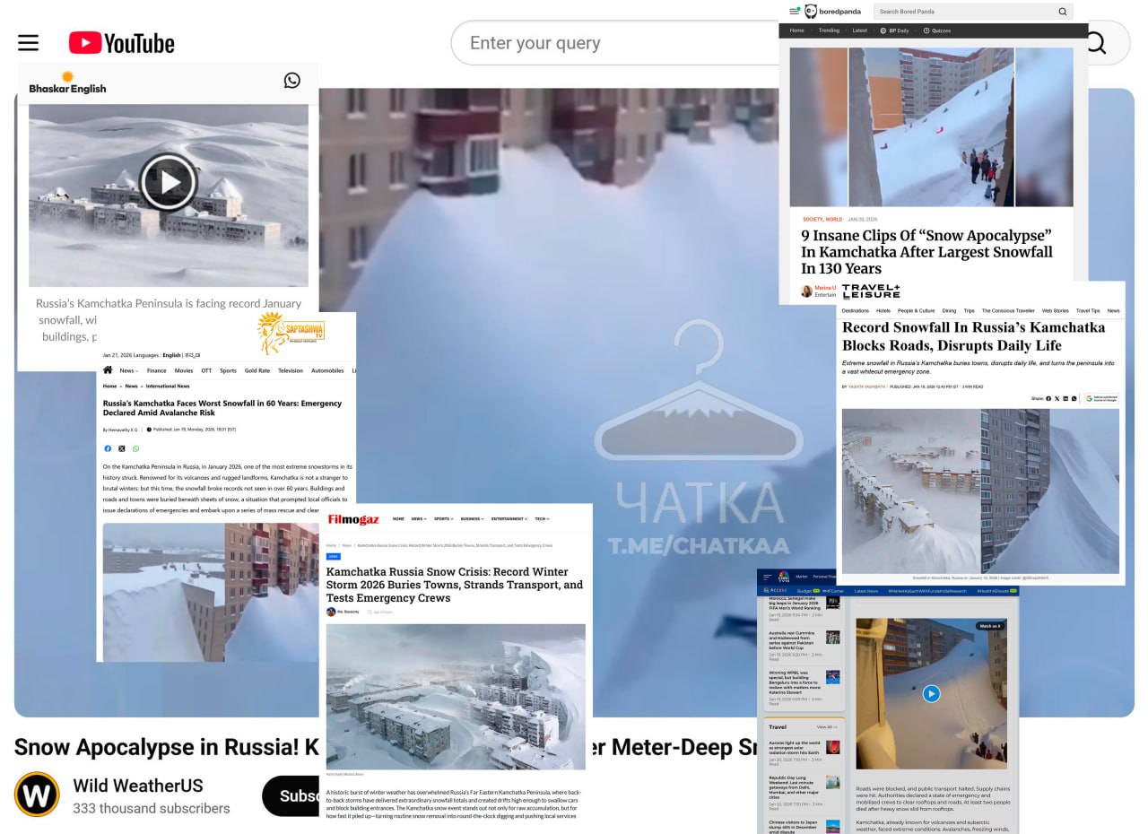The width and height of the screenshot is (1148, 834).
Task: Click the YouTube logo
Action: coord(121,43)
